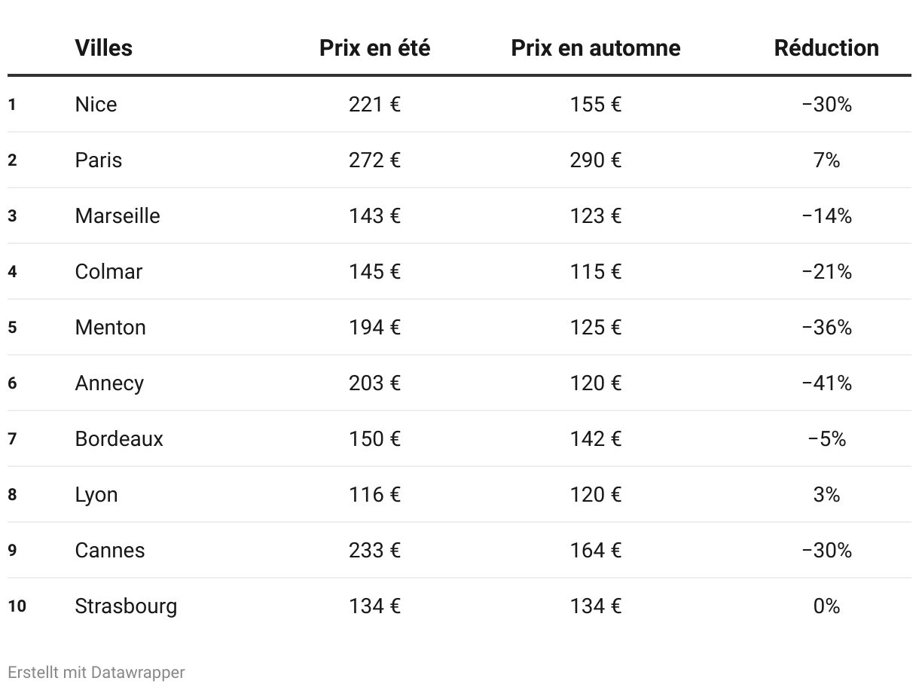The image size is (919, 690).
Task: Click the Cannes city cell
Action: point(110,550)
